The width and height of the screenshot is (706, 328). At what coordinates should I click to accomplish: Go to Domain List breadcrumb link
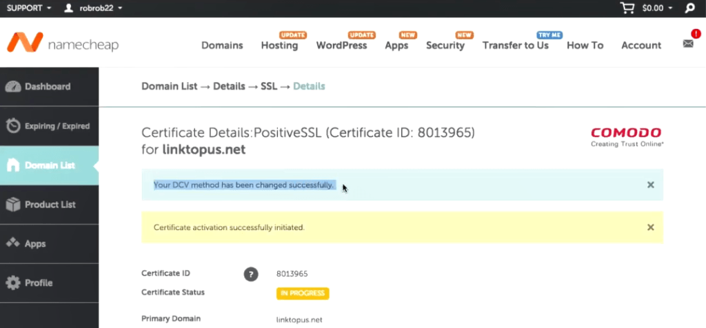click(170, 86)
